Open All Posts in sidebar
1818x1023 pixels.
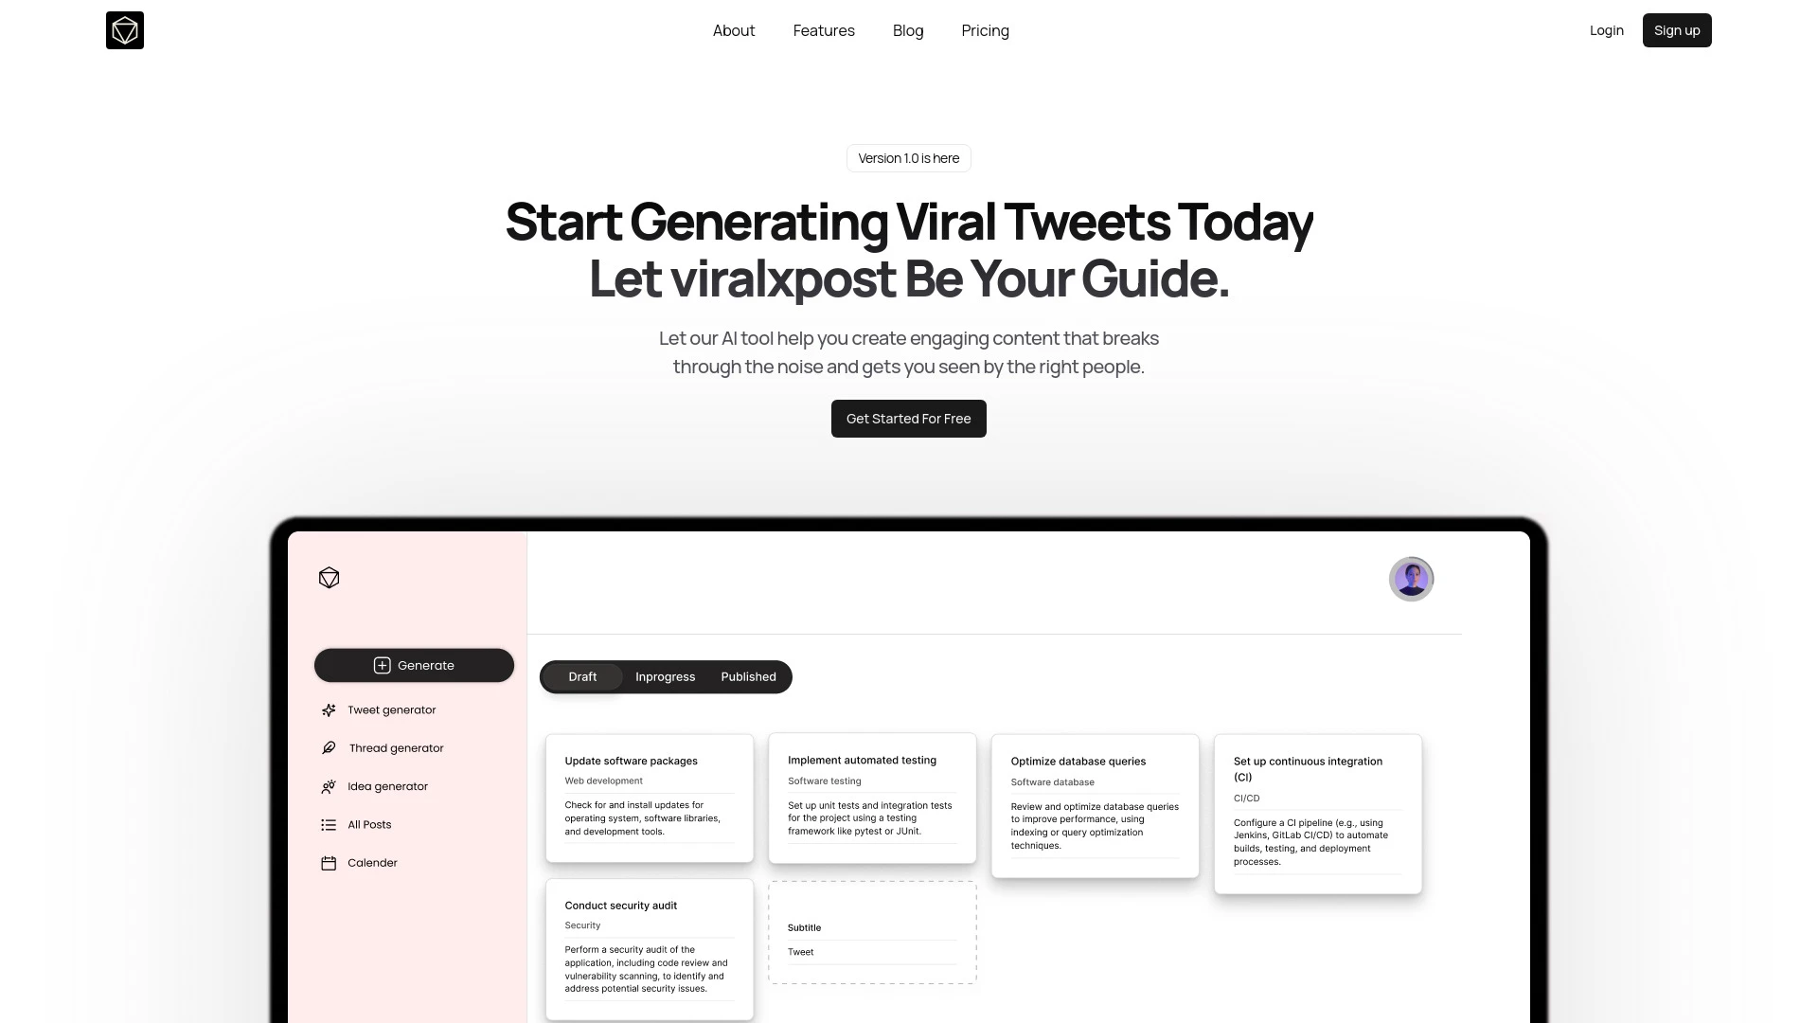[x=368, y=824]
